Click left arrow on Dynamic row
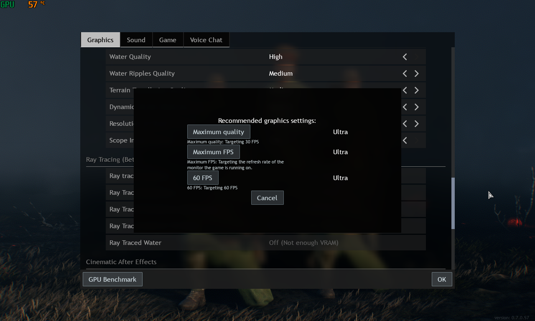 (x=405, y=107)
